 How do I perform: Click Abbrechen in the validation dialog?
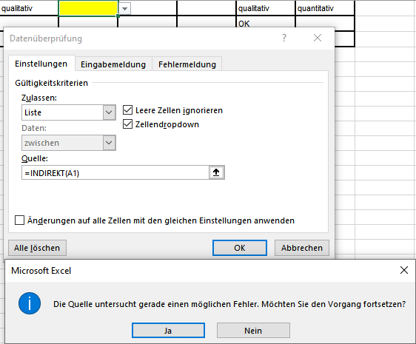(302, 248)
